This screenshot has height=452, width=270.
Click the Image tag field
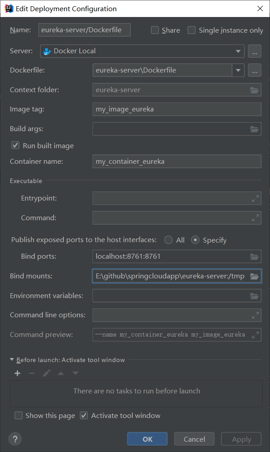pyautogui.click(x=177, y=109)
